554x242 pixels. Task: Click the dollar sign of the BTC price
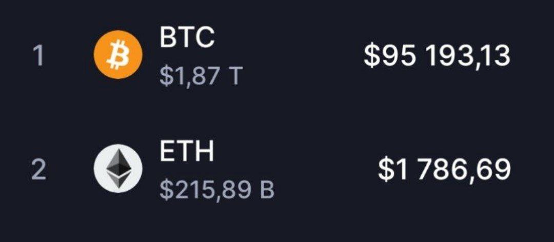click(x=371, y=56)
